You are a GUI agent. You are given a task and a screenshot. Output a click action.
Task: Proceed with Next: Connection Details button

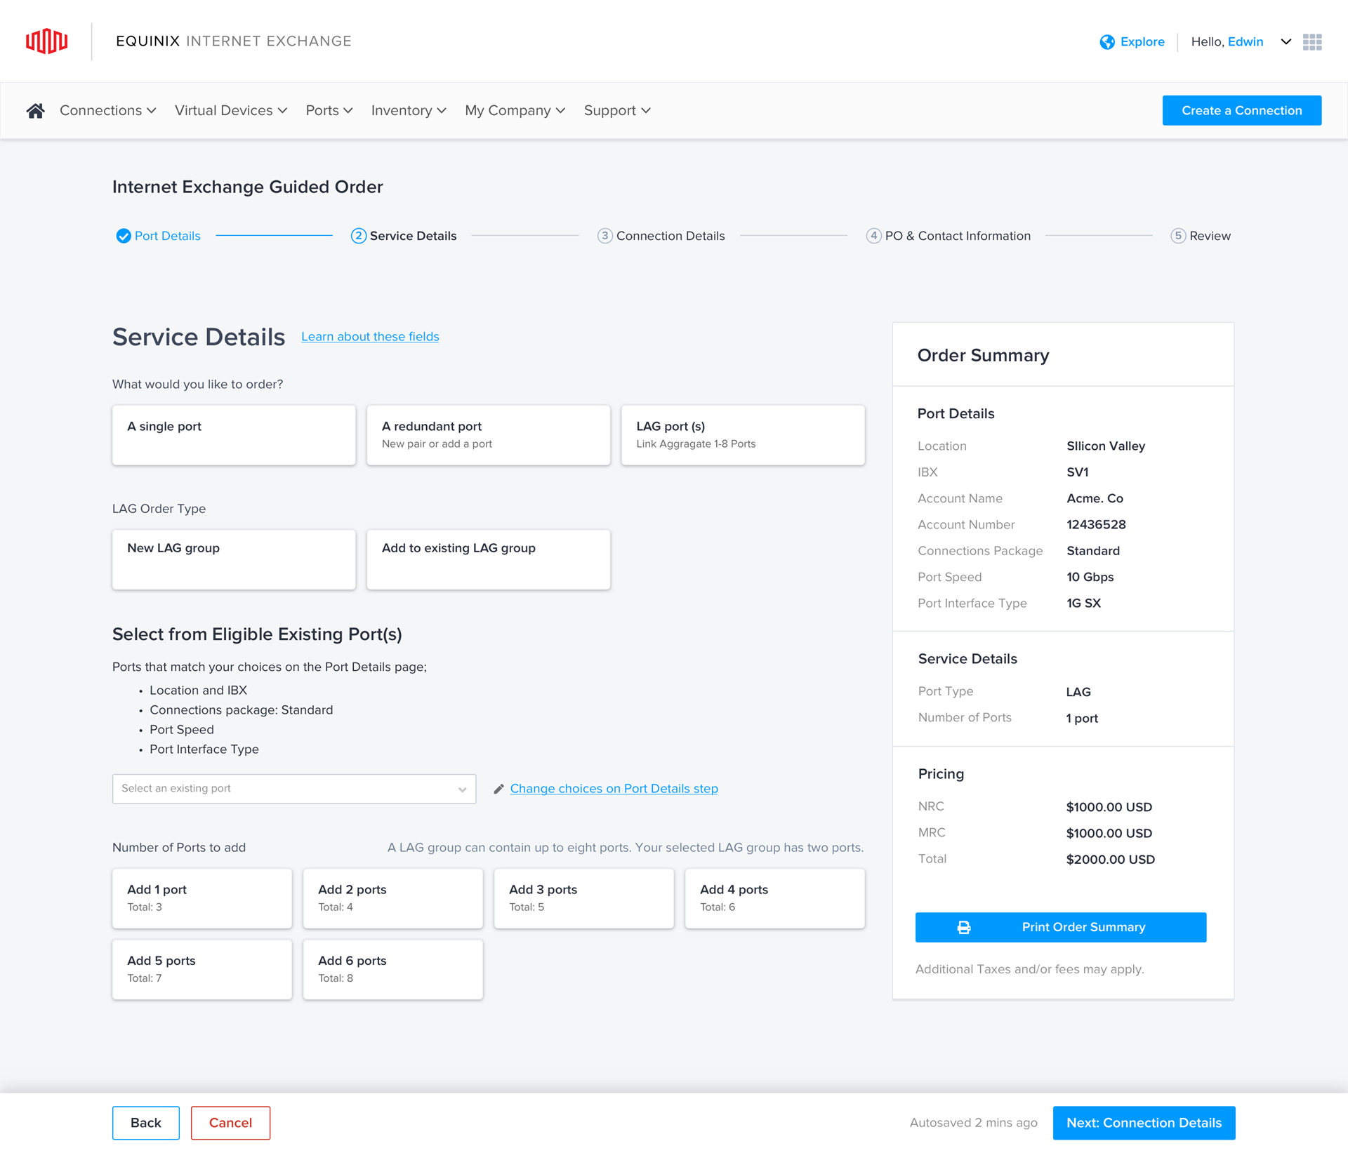click(1144, 1123)
